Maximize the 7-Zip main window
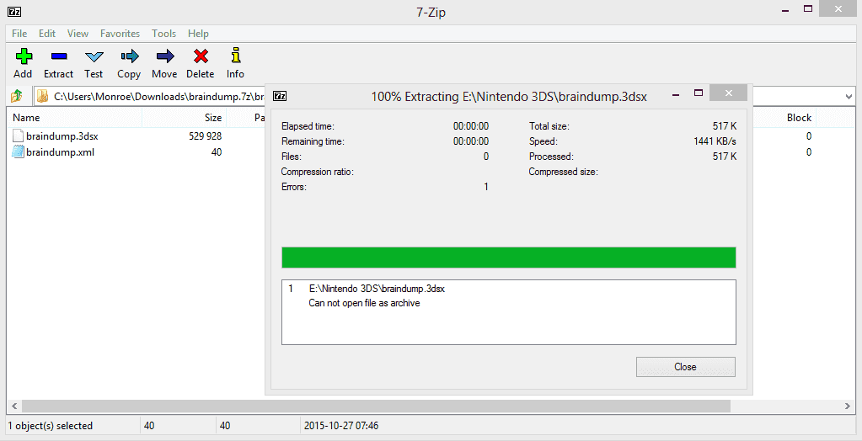The height and width of the screenshot is (441, 862). [x=808, y=8]
